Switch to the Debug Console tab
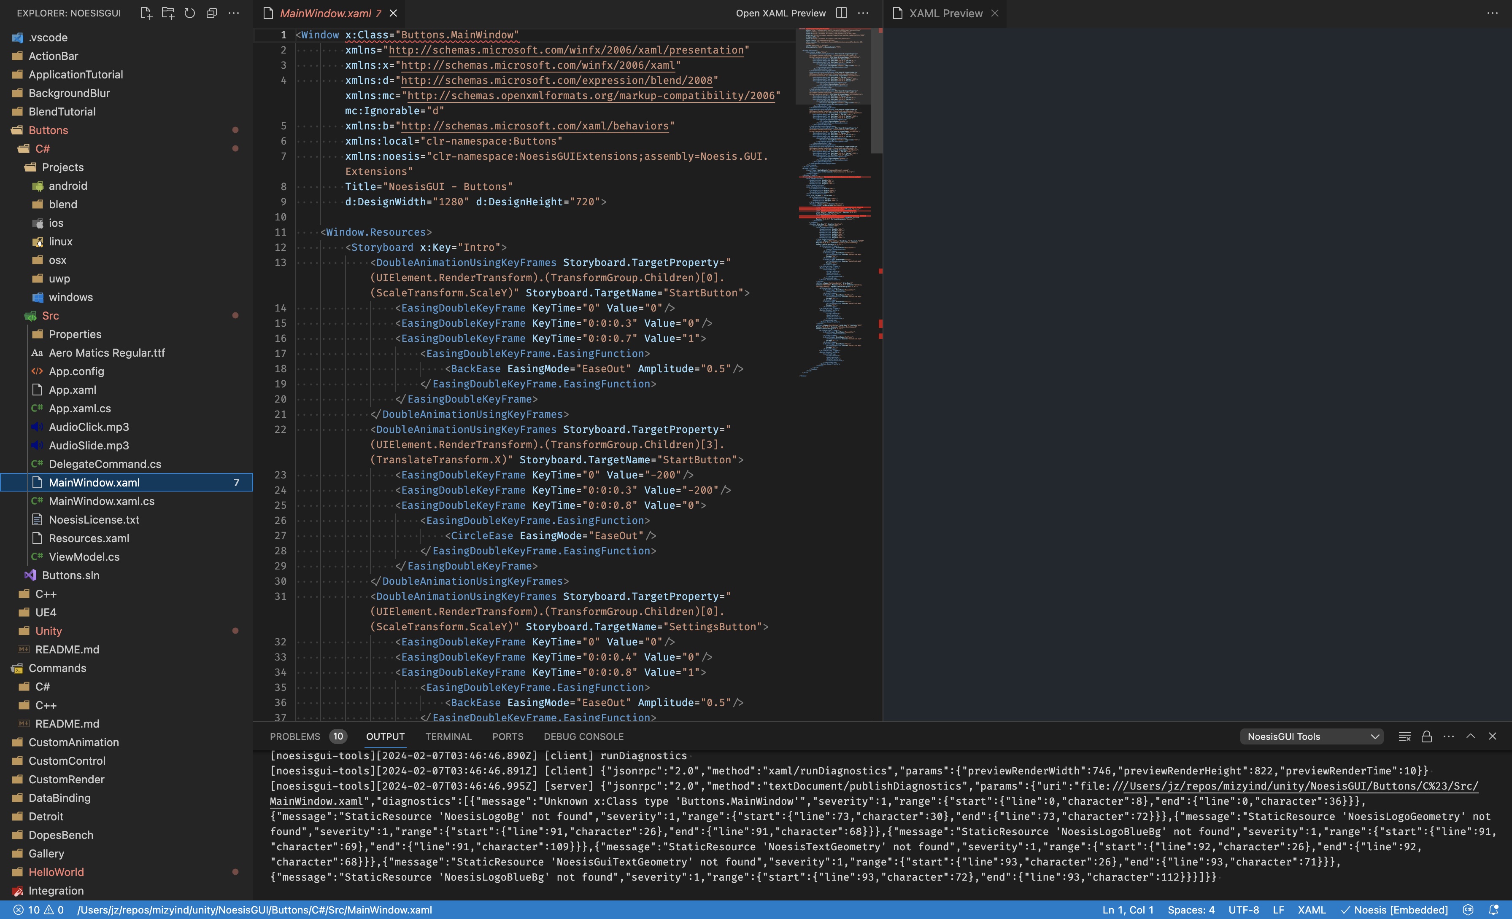The width and height of the screenshot is (1512, 919). 583,736
